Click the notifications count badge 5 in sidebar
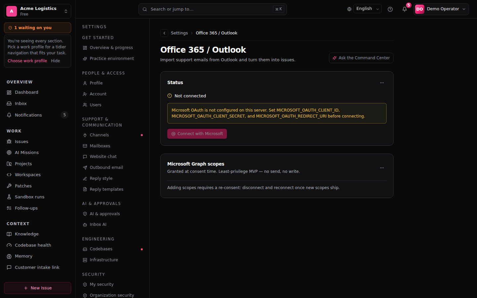The image size is (477, 298). point(65,115)
